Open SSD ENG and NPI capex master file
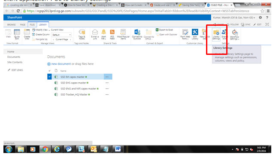Image resolution: width=276 pixels, height=159 pixels. (78, 89)
